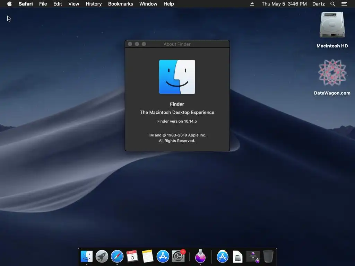Click the bold 'Finder' heading text
The width and height of the screenshot is (355, 266).
(x=177, y=104)
